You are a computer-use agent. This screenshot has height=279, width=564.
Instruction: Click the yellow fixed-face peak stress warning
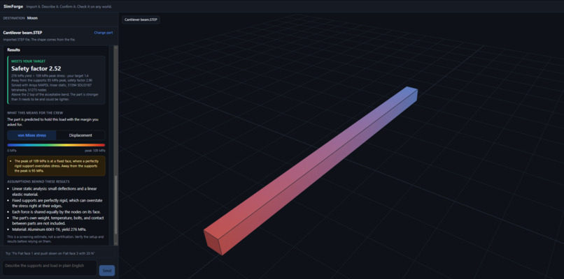click(56, 166)
